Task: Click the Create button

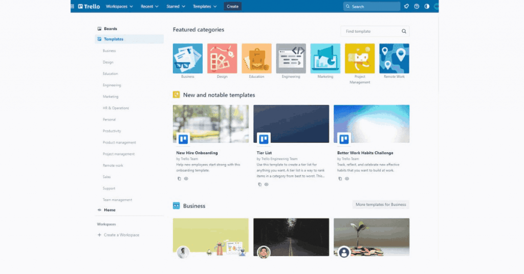Action: [x=233, y=6]
